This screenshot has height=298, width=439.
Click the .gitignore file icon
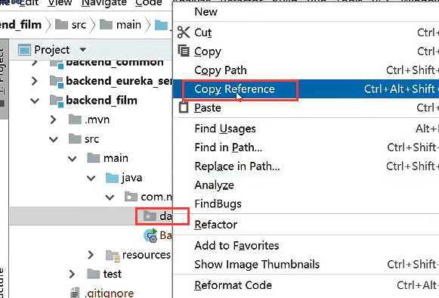tap(75, 293)
